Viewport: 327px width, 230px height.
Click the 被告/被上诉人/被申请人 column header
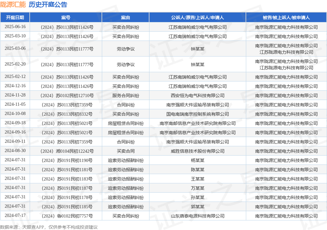pos(286,18)
